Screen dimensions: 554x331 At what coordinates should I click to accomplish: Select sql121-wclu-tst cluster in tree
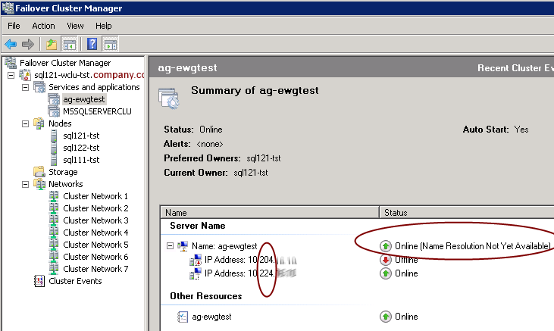click(89, 75)
